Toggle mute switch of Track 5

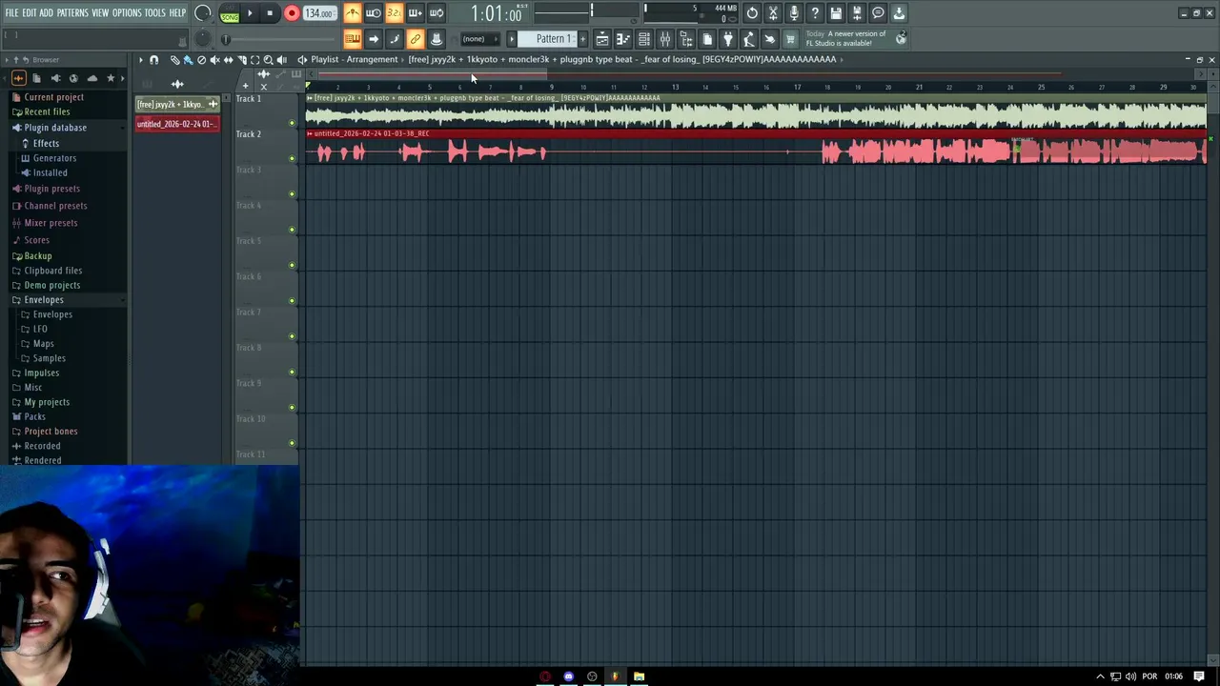[x=292, y=265]
